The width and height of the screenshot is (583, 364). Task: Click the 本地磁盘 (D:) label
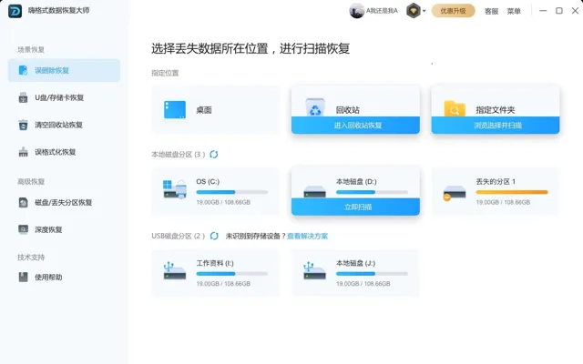tap(356, 182)
